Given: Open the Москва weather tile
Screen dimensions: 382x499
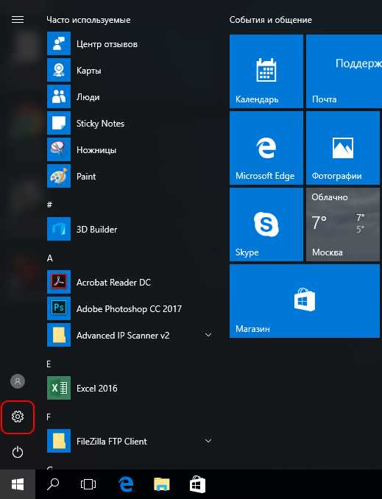Looking at the screenshot, I should 343,224.
